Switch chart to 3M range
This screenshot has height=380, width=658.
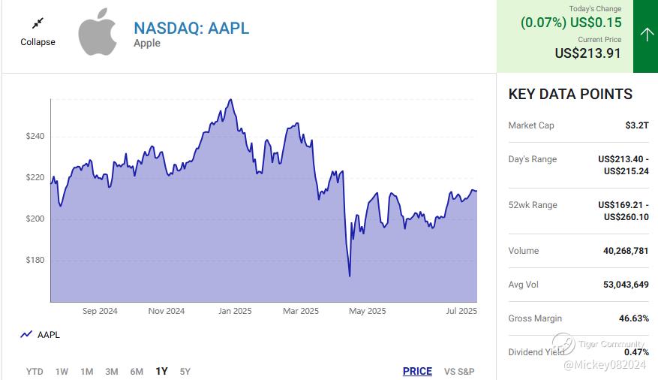(x=111, y=371)
